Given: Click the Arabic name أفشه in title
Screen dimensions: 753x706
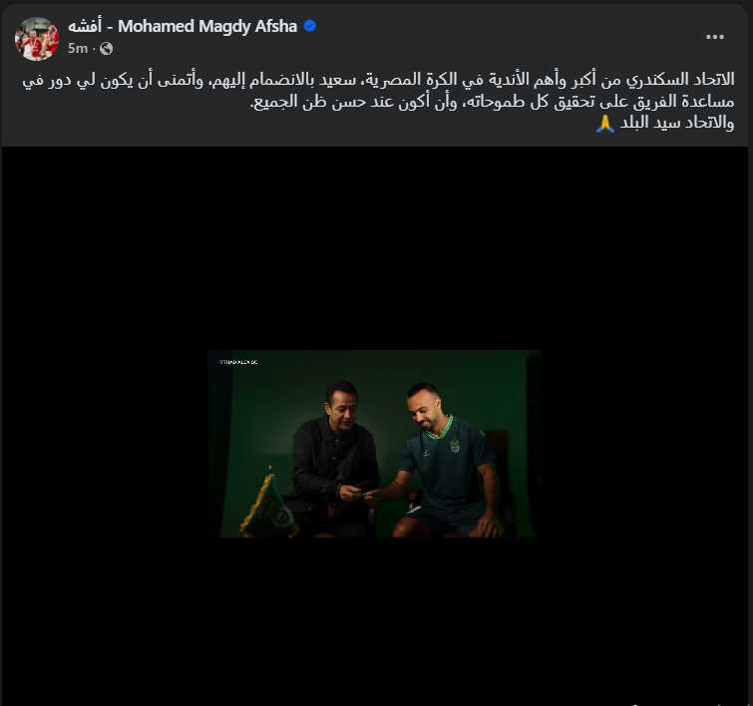Looking at the screenshot, I should pos(85,26).
